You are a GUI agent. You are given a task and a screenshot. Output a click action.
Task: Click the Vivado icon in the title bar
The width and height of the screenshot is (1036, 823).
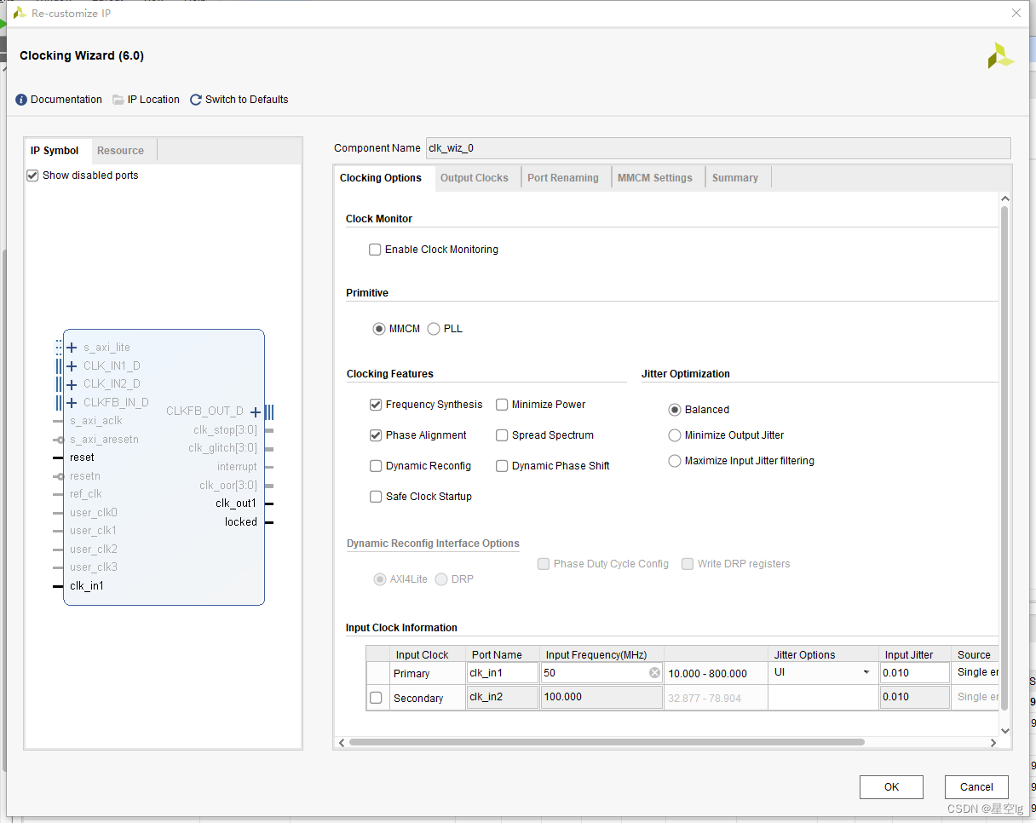tap(19, 13)
